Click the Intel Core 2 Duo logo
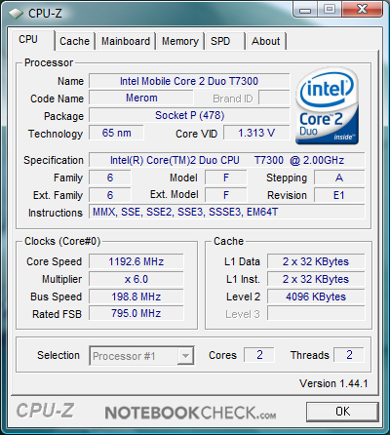The width and height of the screenshot is (390, 435). (327, 105)
